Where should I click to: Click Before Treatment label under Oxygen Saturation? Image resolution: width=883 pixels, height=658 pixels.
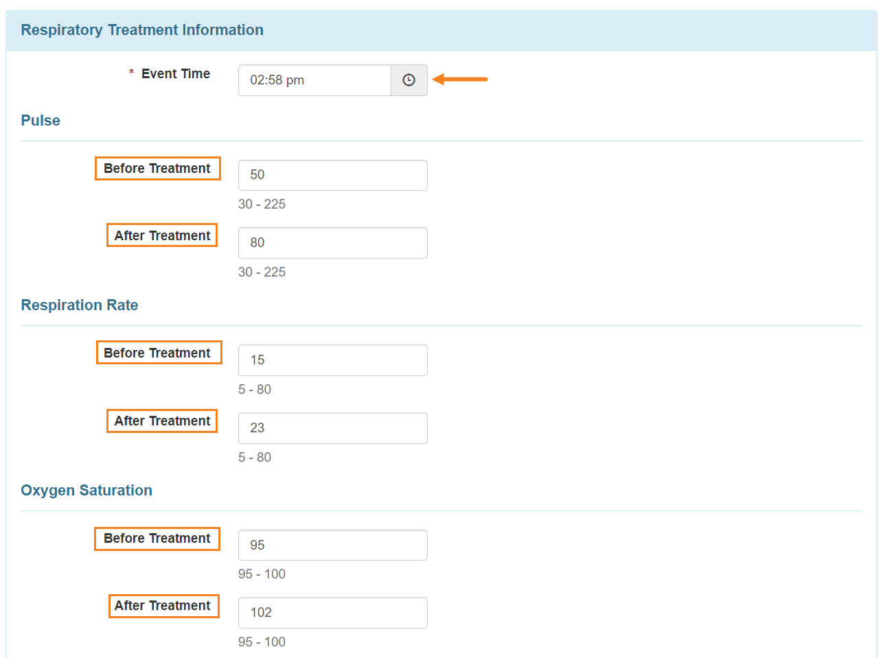(157, 539)
